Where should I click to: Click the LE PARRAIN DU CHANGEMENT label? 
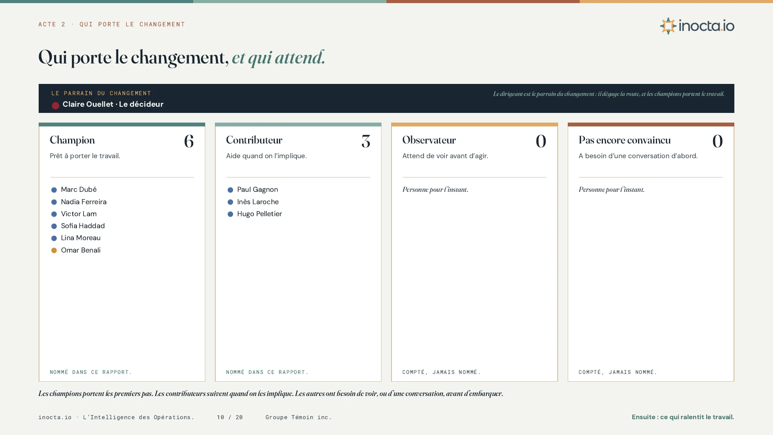(x=101, y=93)
